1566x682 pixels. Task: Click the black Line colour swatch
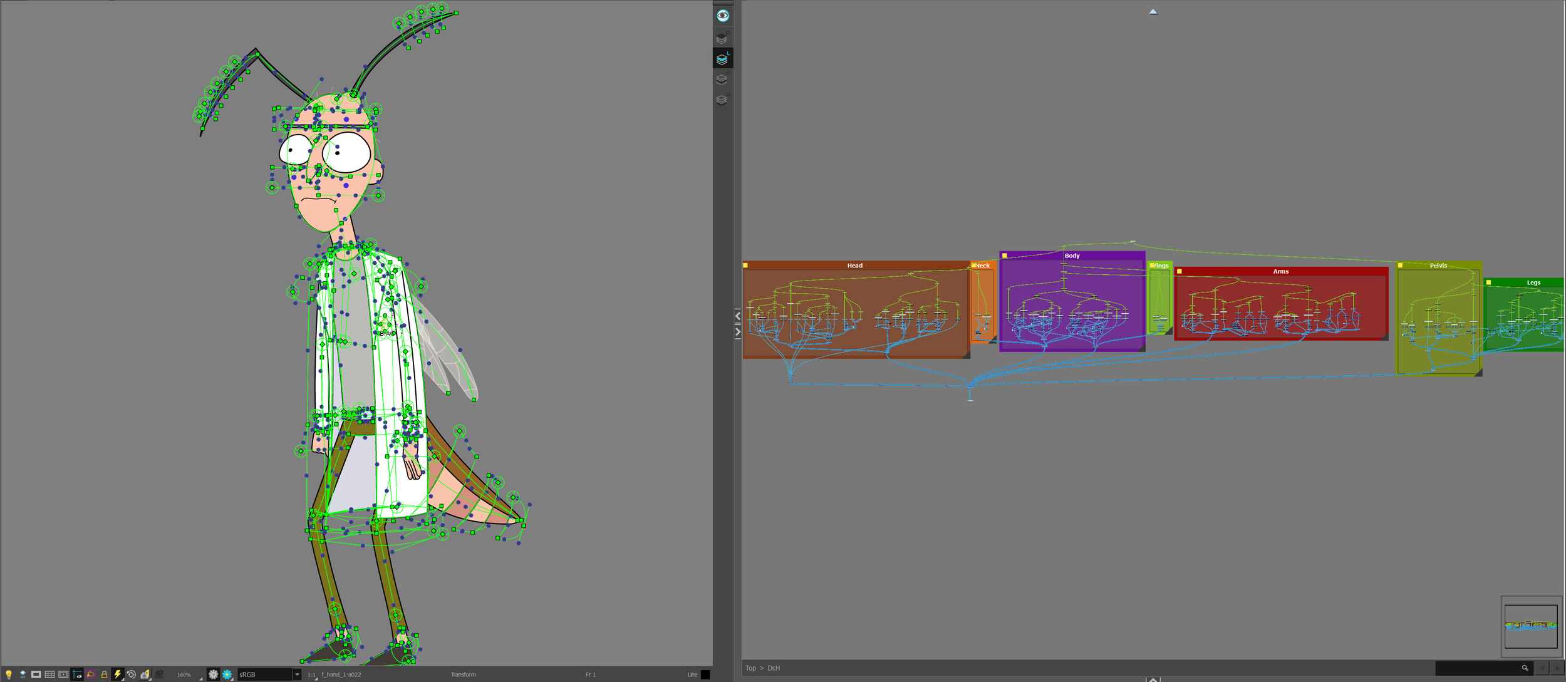(705, 674)
